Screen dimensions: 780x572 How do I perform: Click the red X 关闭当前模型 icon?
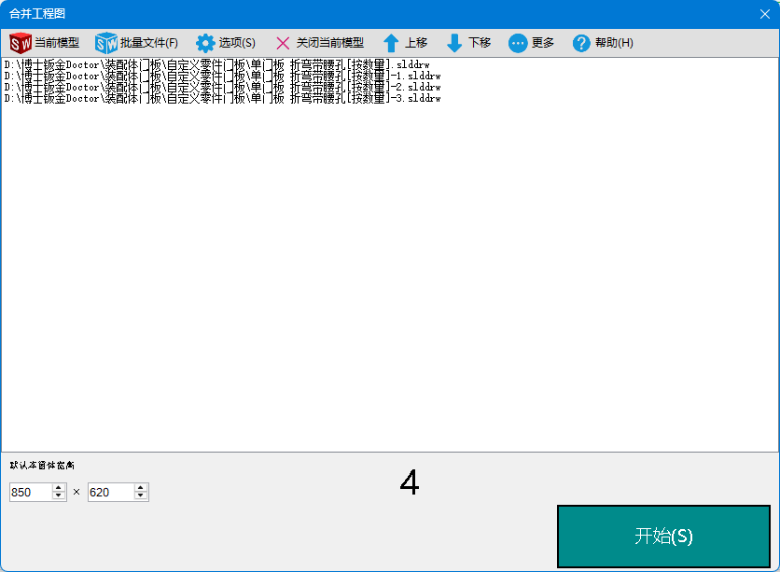tap(283, 43)
